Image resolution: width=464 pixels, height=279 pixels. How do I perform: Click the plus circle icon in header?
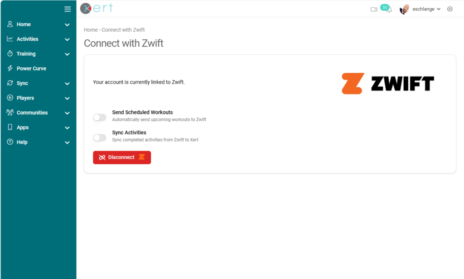pos(450,9)
